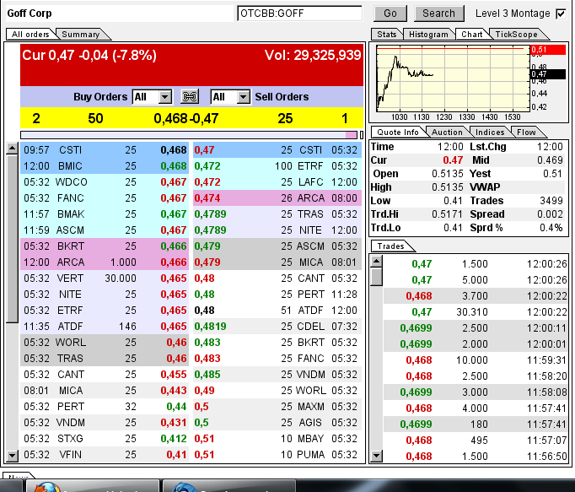Click the best bid-ask 0,468-0,47 in yellow bar
575x492 pixels.
[x=186, y=118]
